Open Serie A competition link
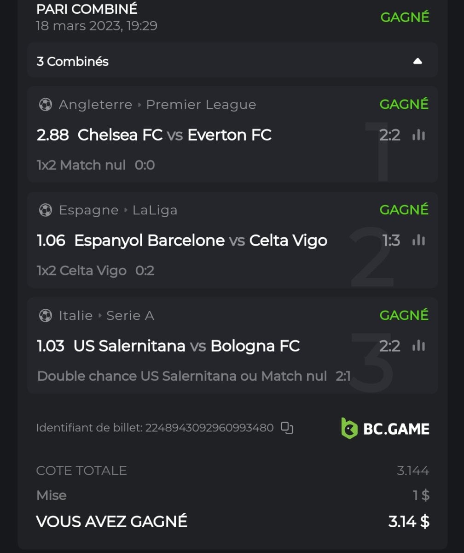Screen dimensions: 464x553 pos(130,316)
